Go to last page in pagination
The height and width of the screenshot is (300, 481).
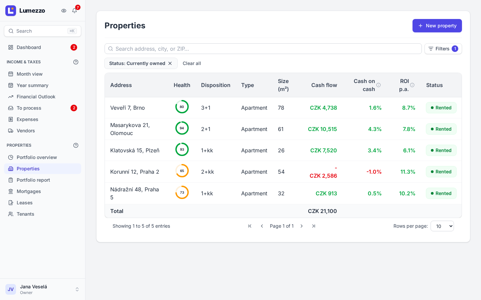(x=314, y=226)
